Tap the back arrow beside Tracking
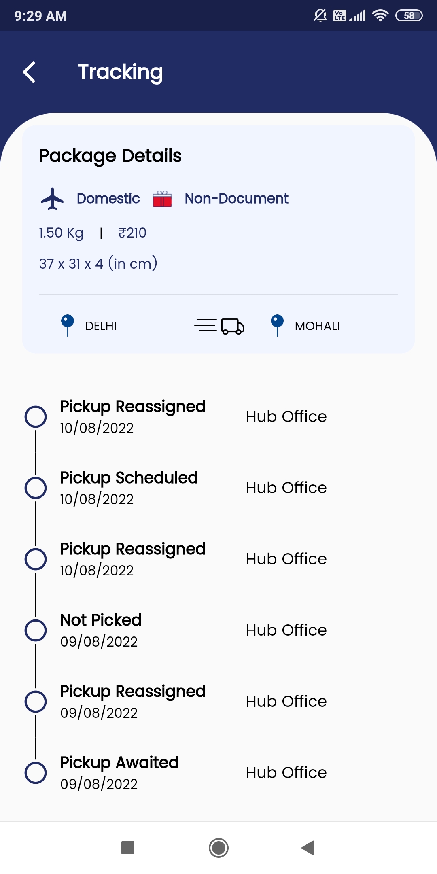The width and height of the screenshot is (437, 874). coord(29,72)
